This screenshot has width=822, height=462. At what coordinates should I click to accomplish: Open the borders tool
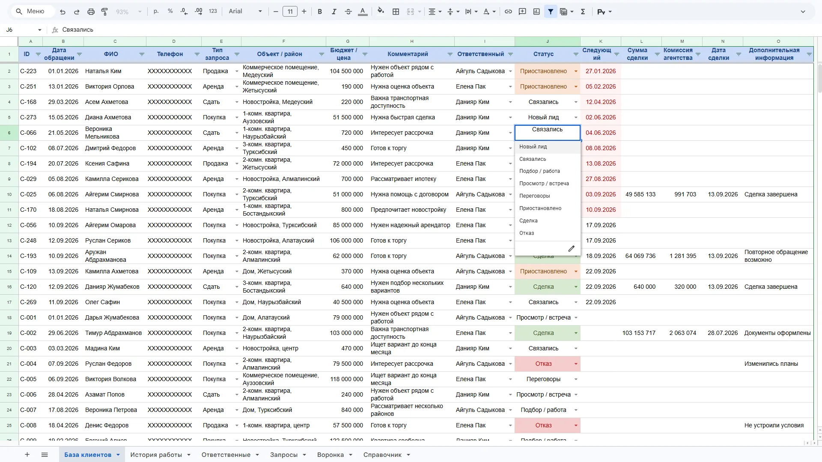pos(396,12)
